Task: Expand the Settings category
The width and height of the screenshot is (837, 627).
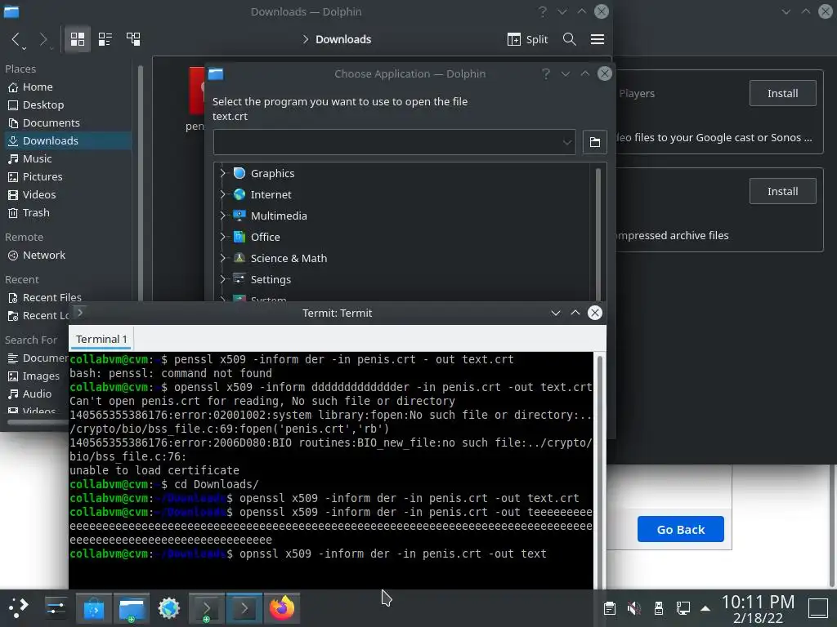Action: coord(222,279)
